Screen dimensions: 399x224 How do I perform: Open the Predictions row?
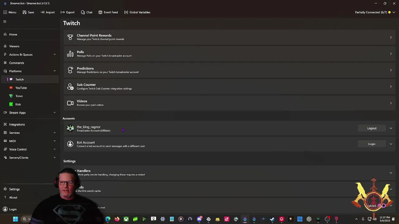click(x=229, y=70)
